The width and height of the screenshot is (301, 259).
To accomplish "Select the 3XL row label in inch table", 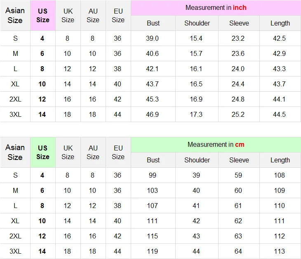I will click(x=15, y=114).
